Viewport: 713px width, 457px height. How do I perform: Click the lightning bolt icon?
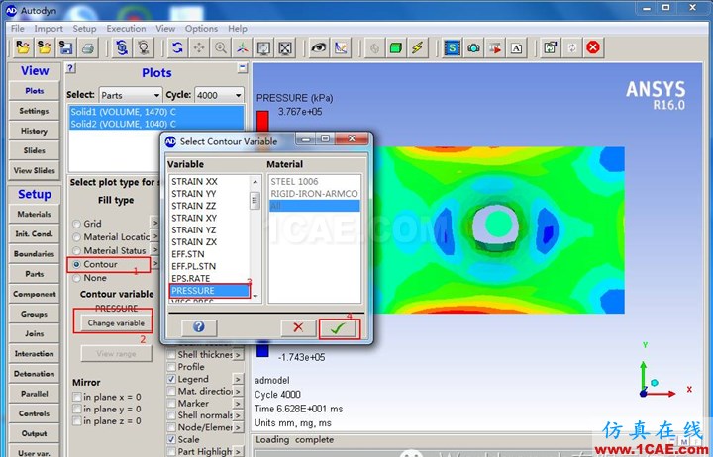pyautogui.click(x=418, y=47)
